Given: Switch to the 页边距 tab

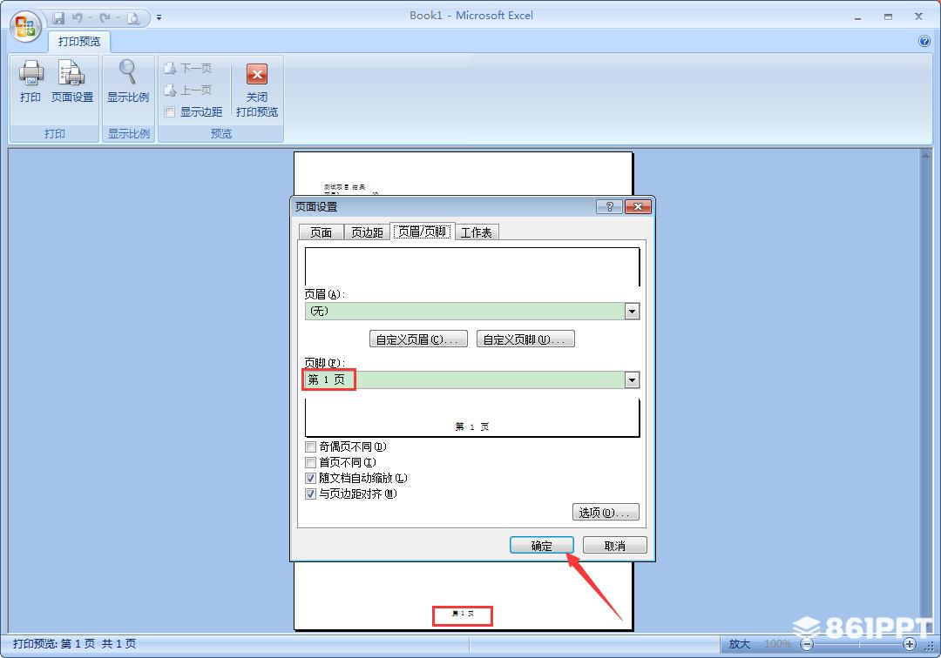Looking at the screenshot, I should (x=367, y=232).
